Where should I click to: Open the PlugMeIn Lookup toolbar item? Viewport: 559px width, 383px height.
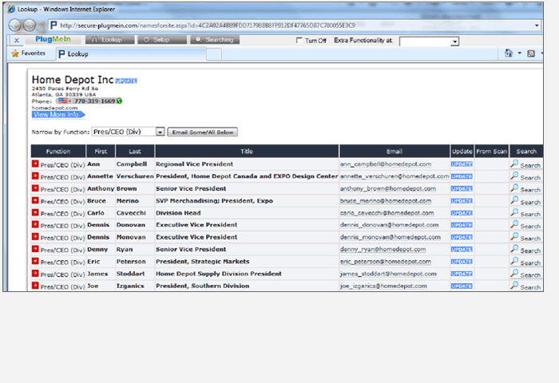click(x=110, y=40)
